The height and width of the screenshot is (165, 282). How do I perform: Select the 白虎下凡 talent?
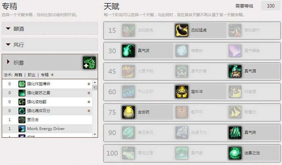tap(200, 132)
